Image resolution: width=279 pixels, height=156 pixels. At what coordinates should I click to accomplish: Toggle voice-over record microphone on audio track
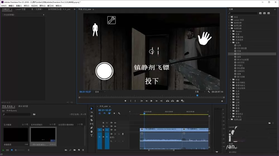123,134
